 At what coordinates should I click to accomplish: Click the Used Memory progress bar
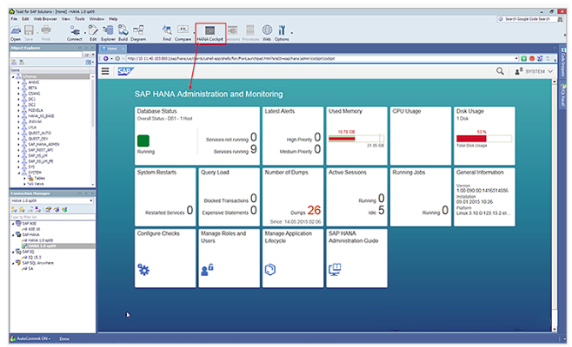click(x=356, y=138)
